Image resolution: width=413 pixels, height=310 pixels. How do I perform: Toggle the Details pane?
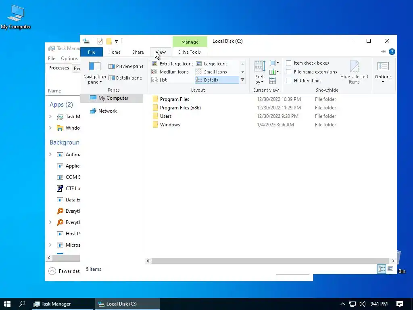(x=125, y=78)
